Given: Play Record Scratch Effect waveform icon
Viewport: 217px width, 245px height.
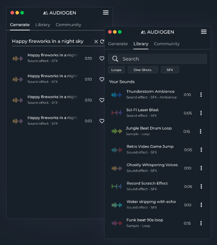Looking at the screenshot, I should tap(117, 186).
